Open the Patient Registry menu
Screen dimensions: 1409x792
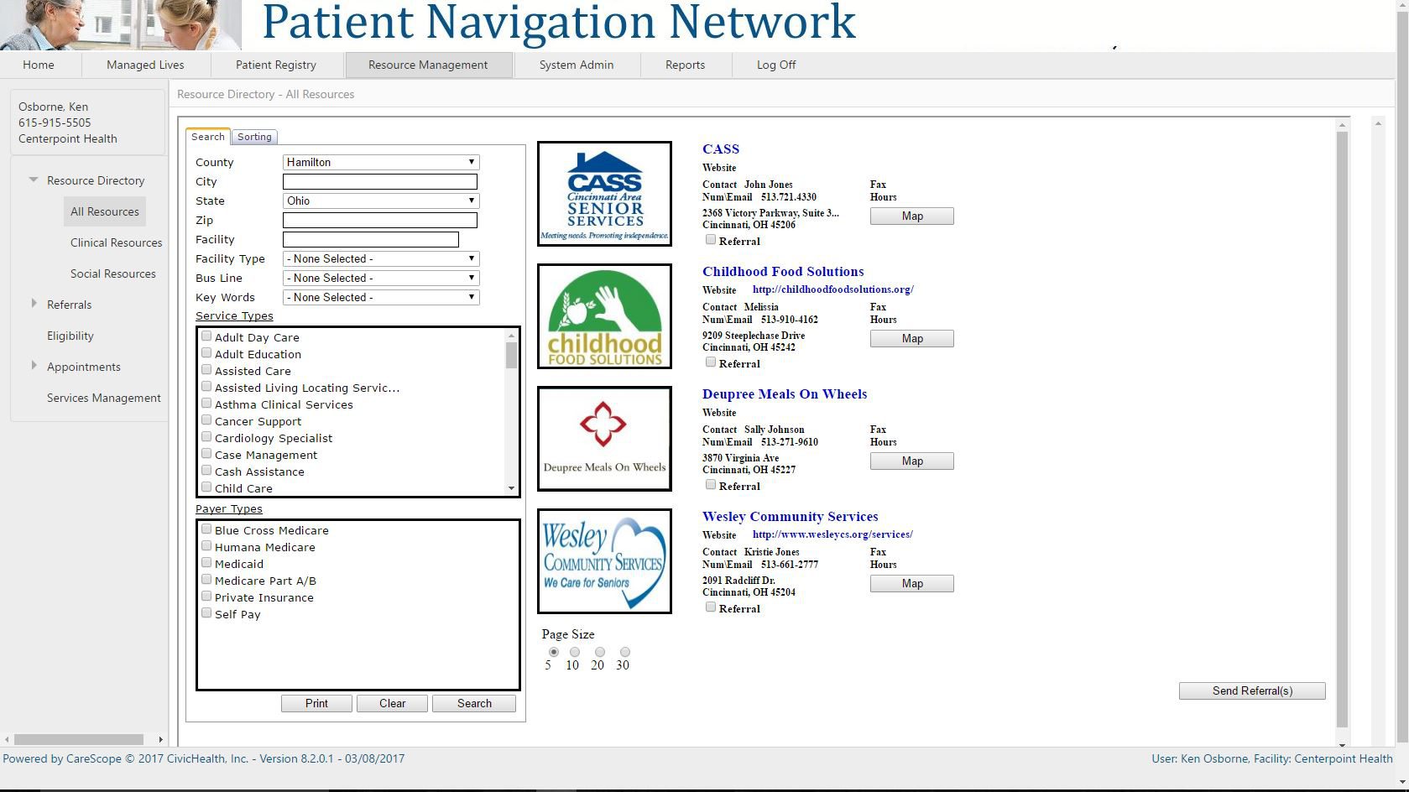(x=276, y=65)
